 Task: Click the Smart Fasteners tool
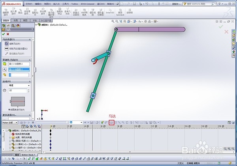point(35,12)
